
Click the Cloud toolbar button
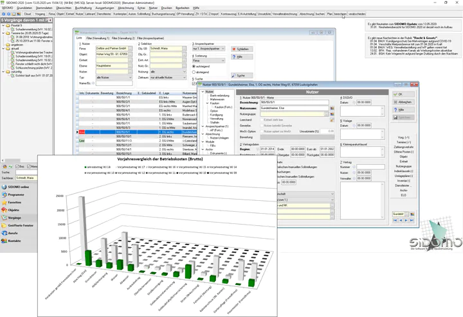click(28, 14)
